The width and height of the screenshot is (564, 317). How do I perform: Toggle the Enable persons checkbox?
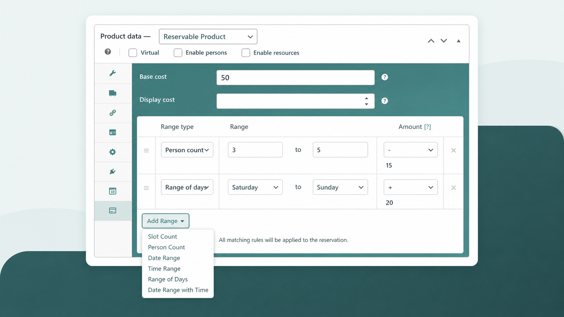[x=178, y=53]
